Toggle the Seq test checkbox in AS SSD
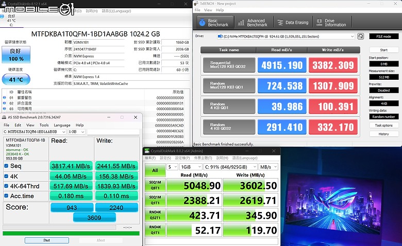Image resolution: width=402 pixels, height=246 pixels. (x=6, y=166)
